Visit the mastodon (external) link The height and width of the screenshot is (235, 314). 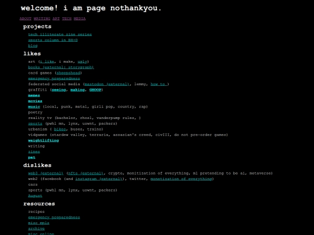[107, 84]
